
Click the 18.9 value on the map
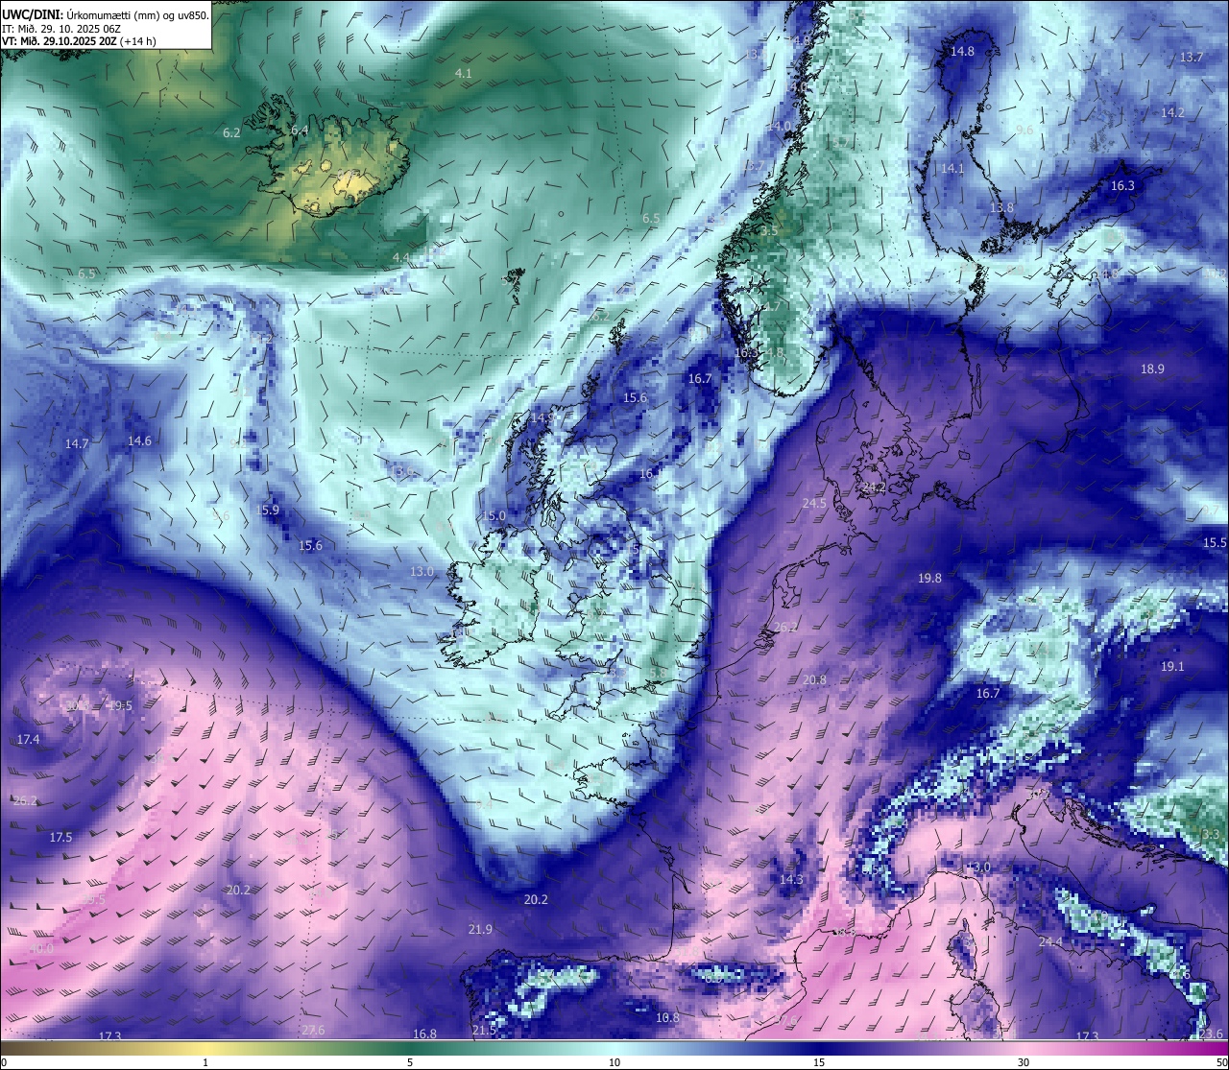[1152, 369]
